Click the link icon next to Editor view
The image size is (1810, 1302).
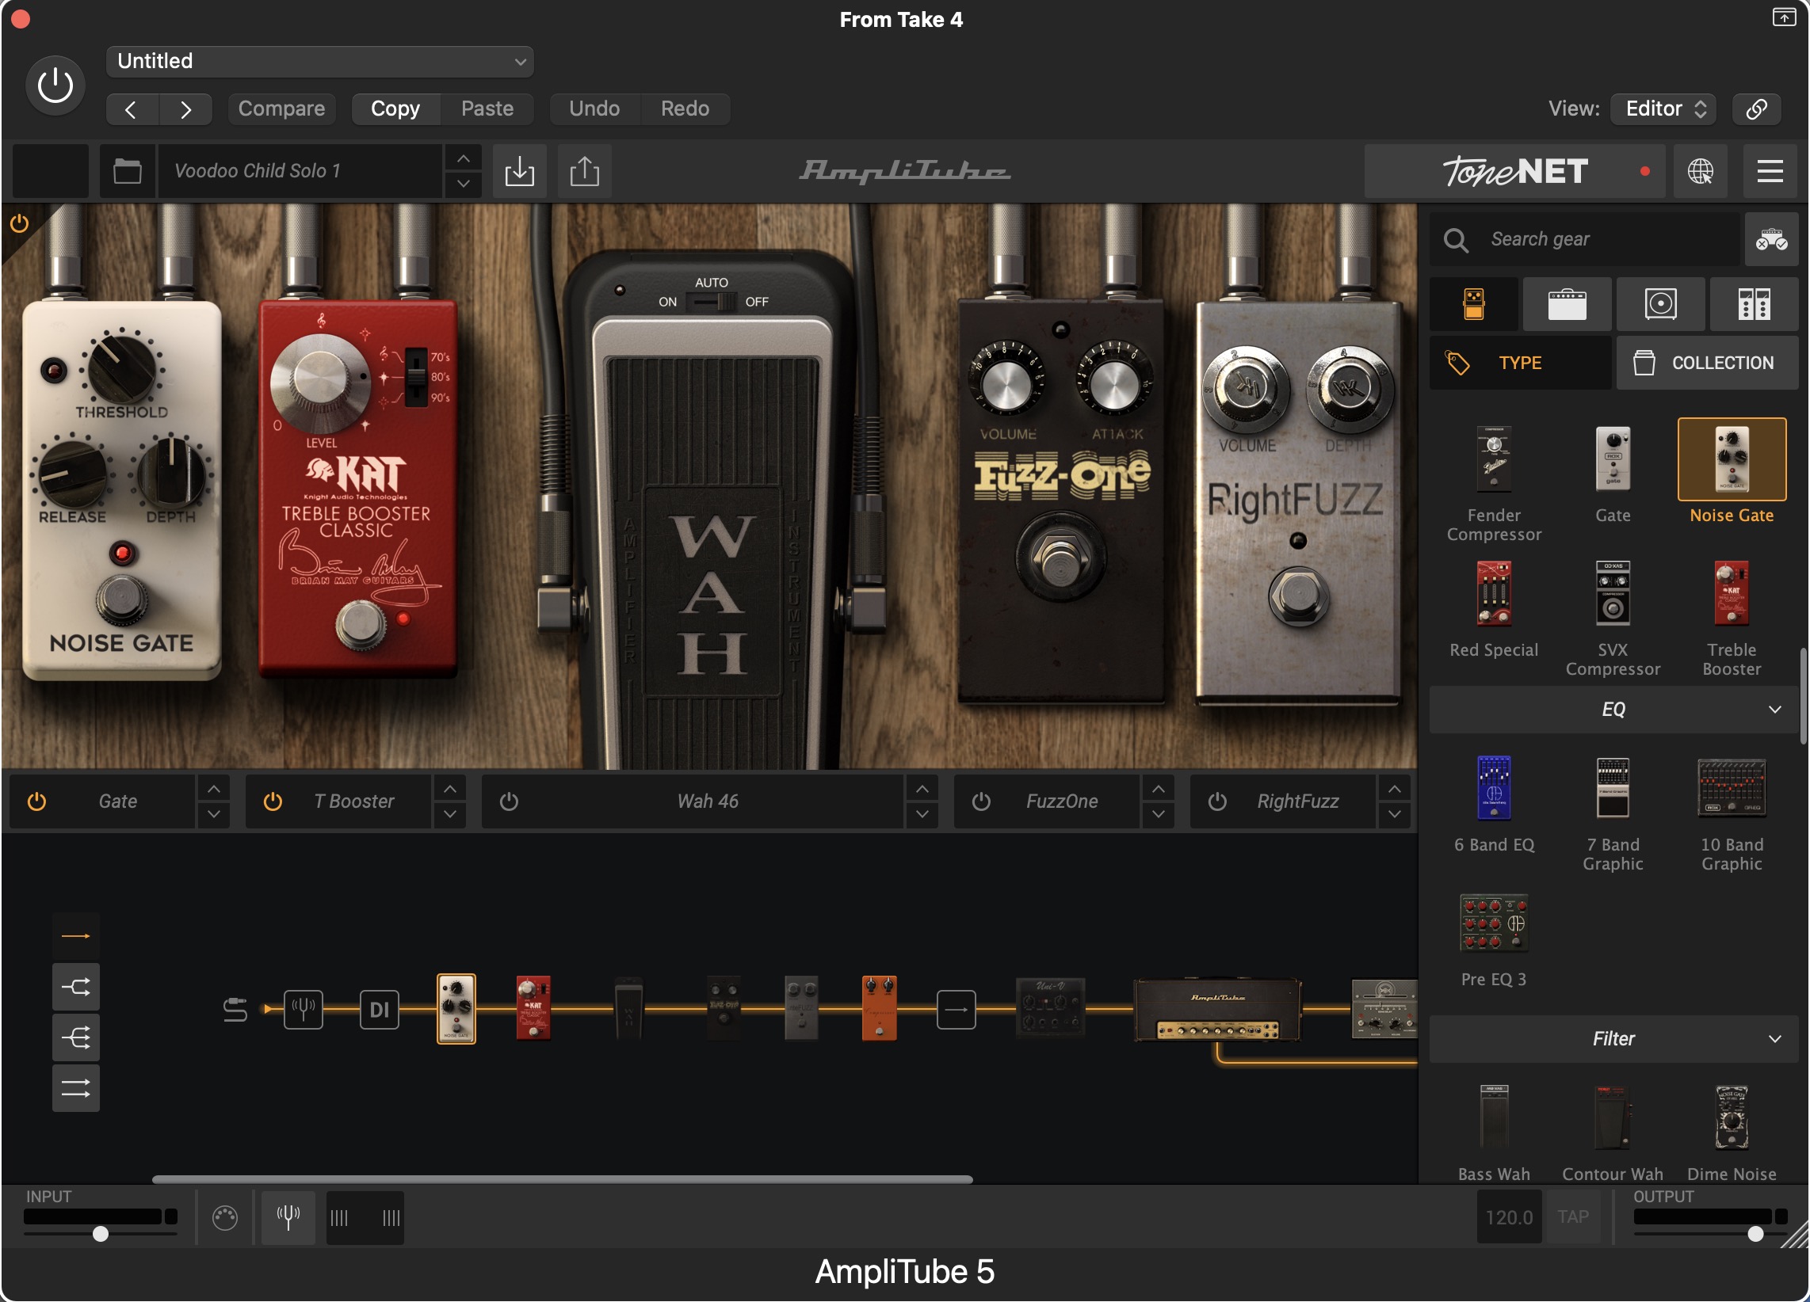pos(1756,109)
